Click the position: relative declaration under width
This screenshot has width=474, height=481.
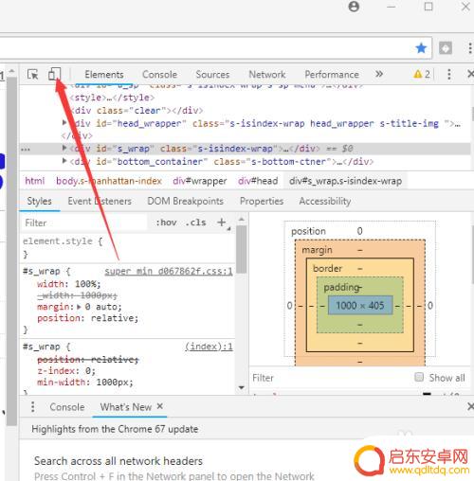(x=88, y=318)
